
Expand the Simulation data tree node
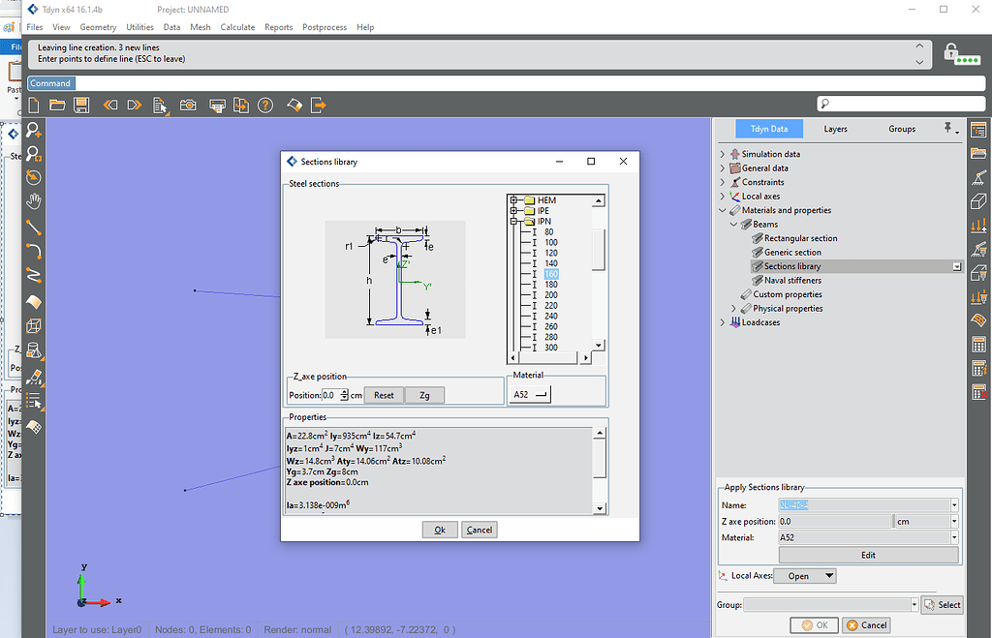723,154
